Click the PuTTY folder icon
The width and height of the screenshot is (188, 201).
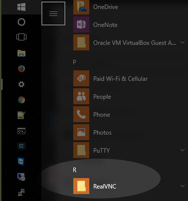coord(81,150)
